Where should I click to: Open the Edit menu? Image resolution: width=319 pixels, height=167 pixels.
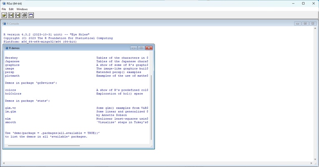pyautogui.click(x=11, y=9)
